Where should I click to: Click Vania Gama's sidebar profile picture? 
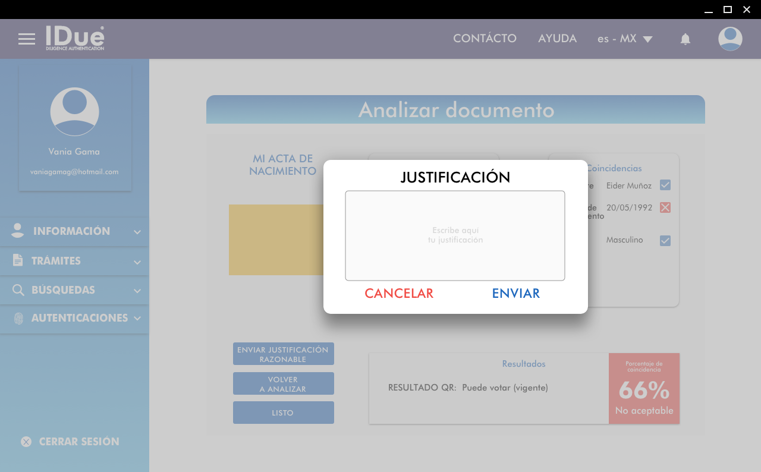tap(74, 112)
